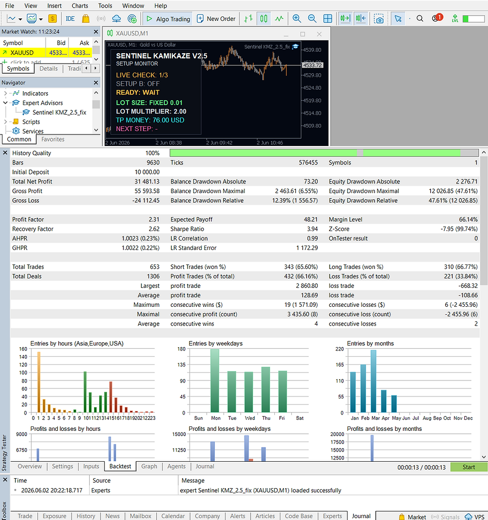
Task: Switch chart to line chart mode
Action: pos(279,18)
